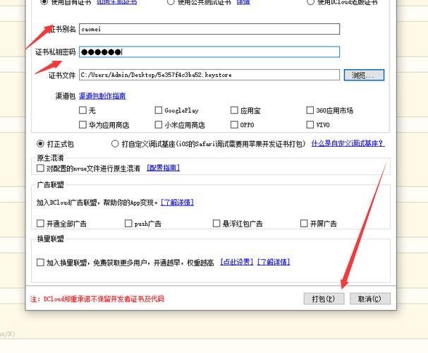Choose the 打自定义调试基座 radio option
The width and height of the screenshot is (428, 353).
(115, 144)
